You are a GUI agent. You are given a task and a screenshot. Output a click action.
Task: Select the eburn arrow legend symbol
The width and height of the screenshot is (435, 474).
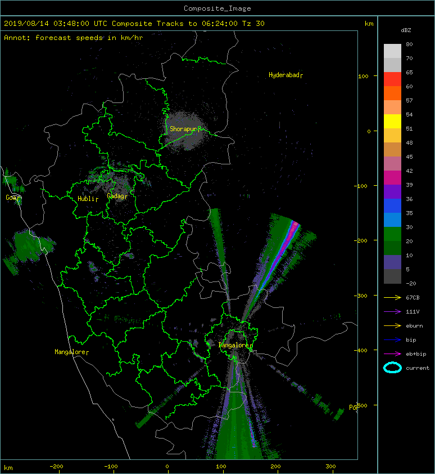click(392, 326)
